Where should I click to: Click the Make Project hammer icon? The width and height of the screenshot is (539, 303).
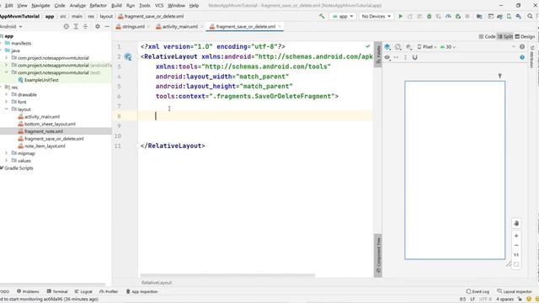(x=322, y=16)
